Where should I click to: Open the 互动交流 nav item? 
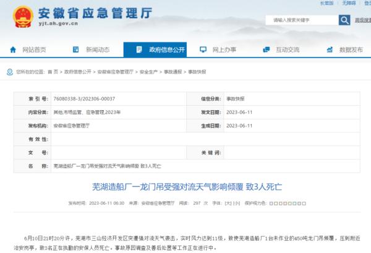coord(288,49)
